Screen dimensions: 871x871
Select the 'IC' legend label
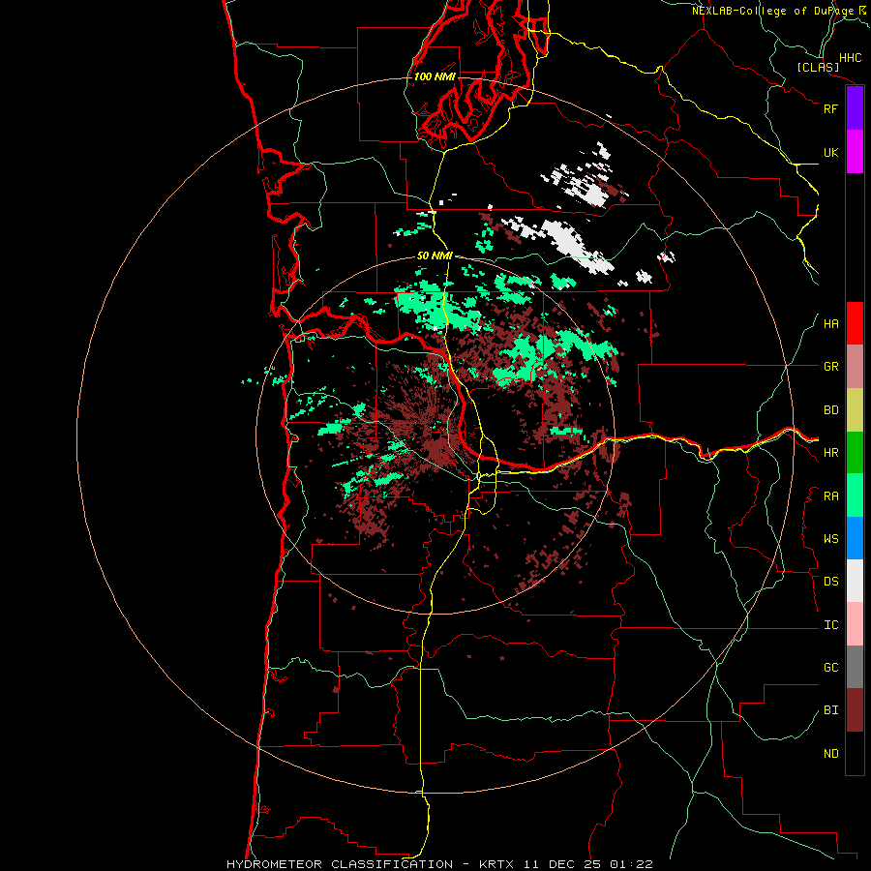(x=830, y=625)
